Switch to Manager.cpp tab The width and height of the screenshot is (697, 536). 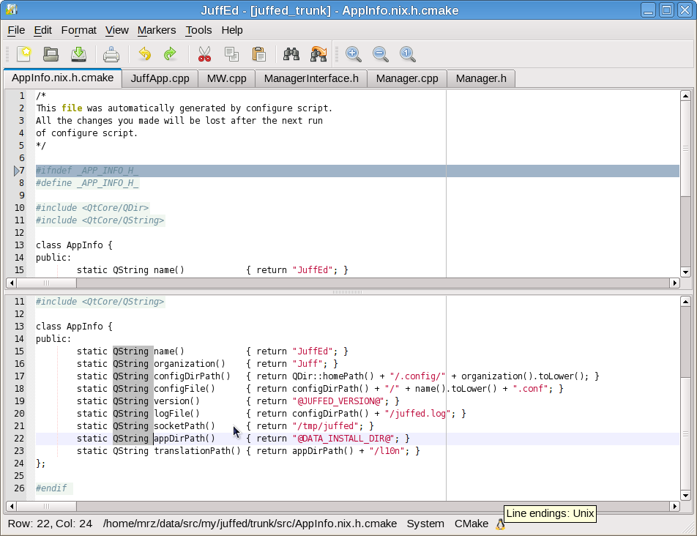pos(407,78)
